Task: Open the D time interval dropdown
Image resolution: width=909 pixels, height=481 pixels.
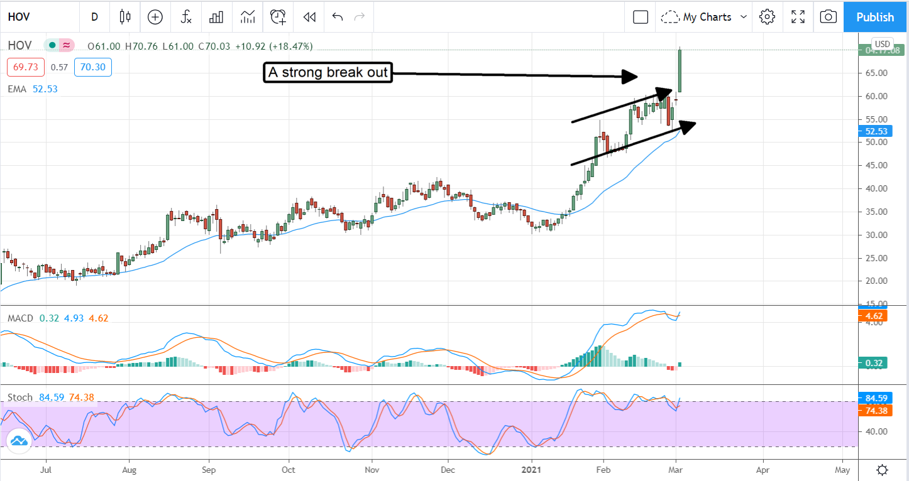Action: click(94, 17)
